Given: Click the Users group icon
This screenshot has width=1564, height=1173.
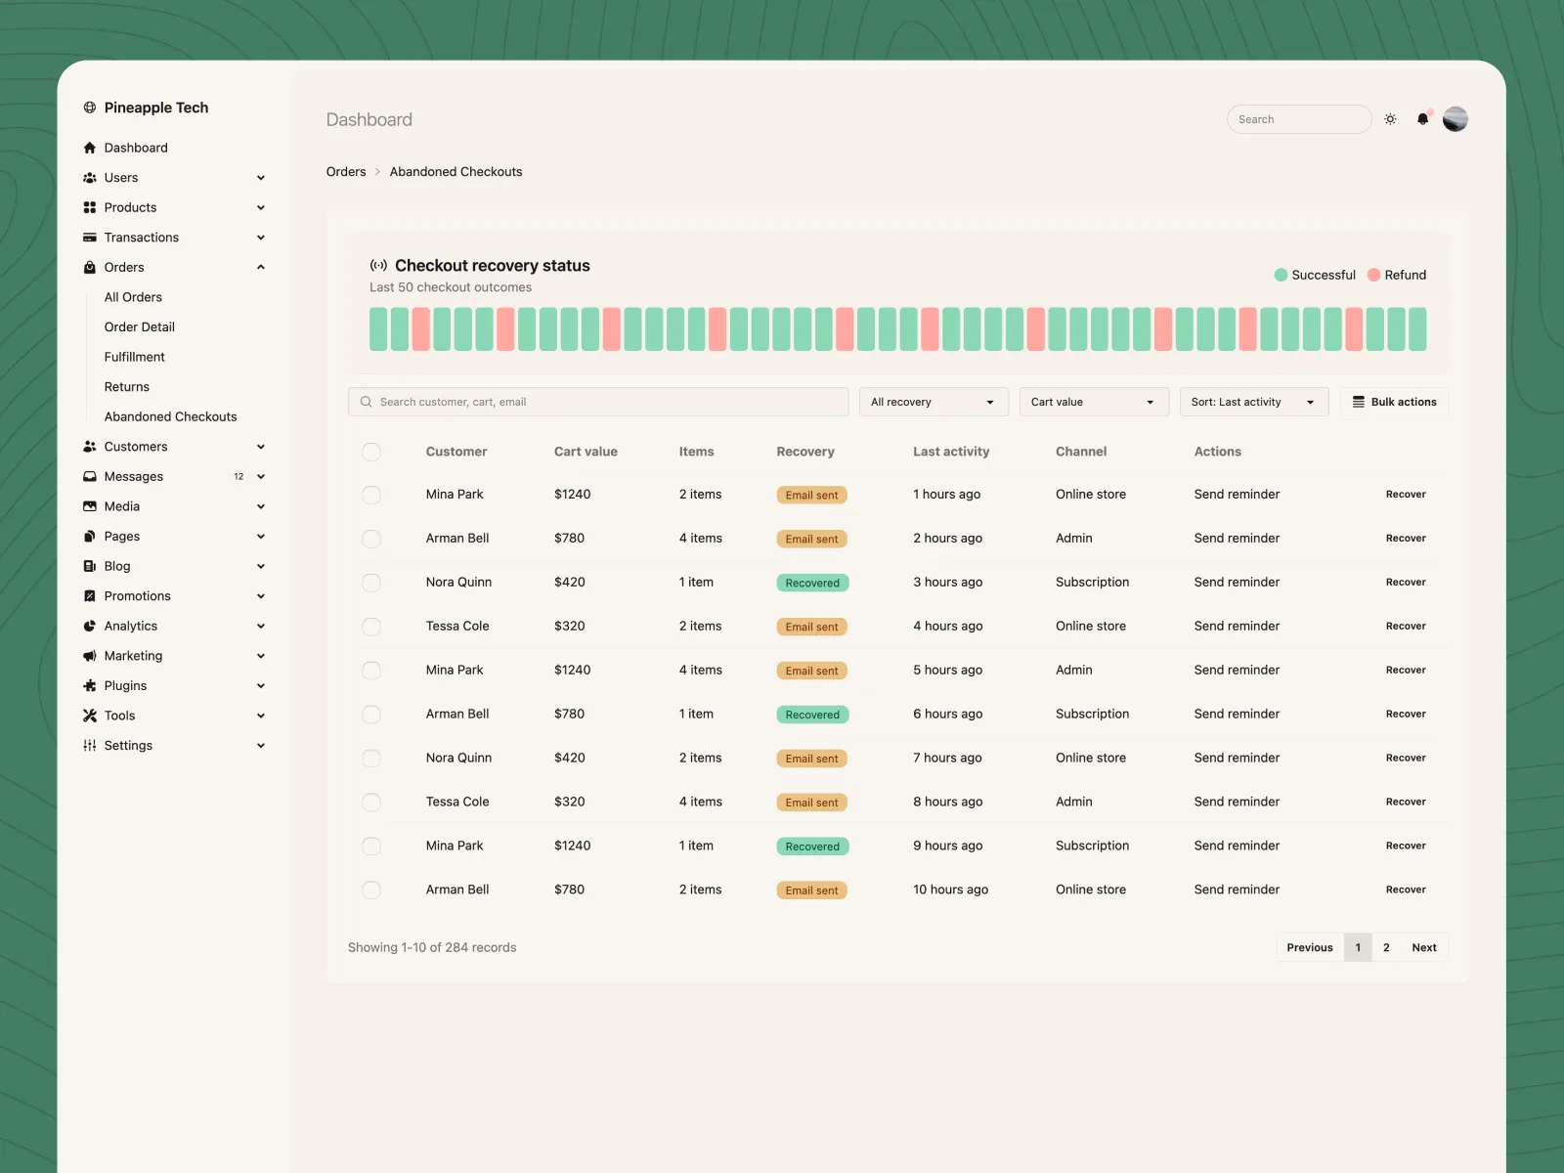Looking at the screenshot, I should (x=90, y=178).
